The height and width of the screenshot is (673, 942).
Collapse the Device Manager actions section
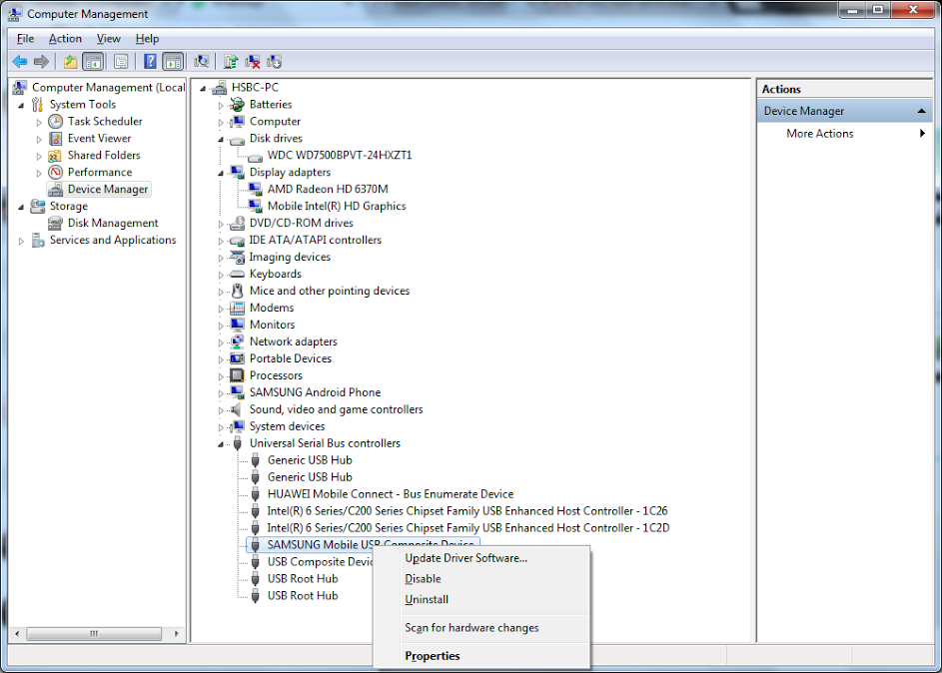(924, 110)
